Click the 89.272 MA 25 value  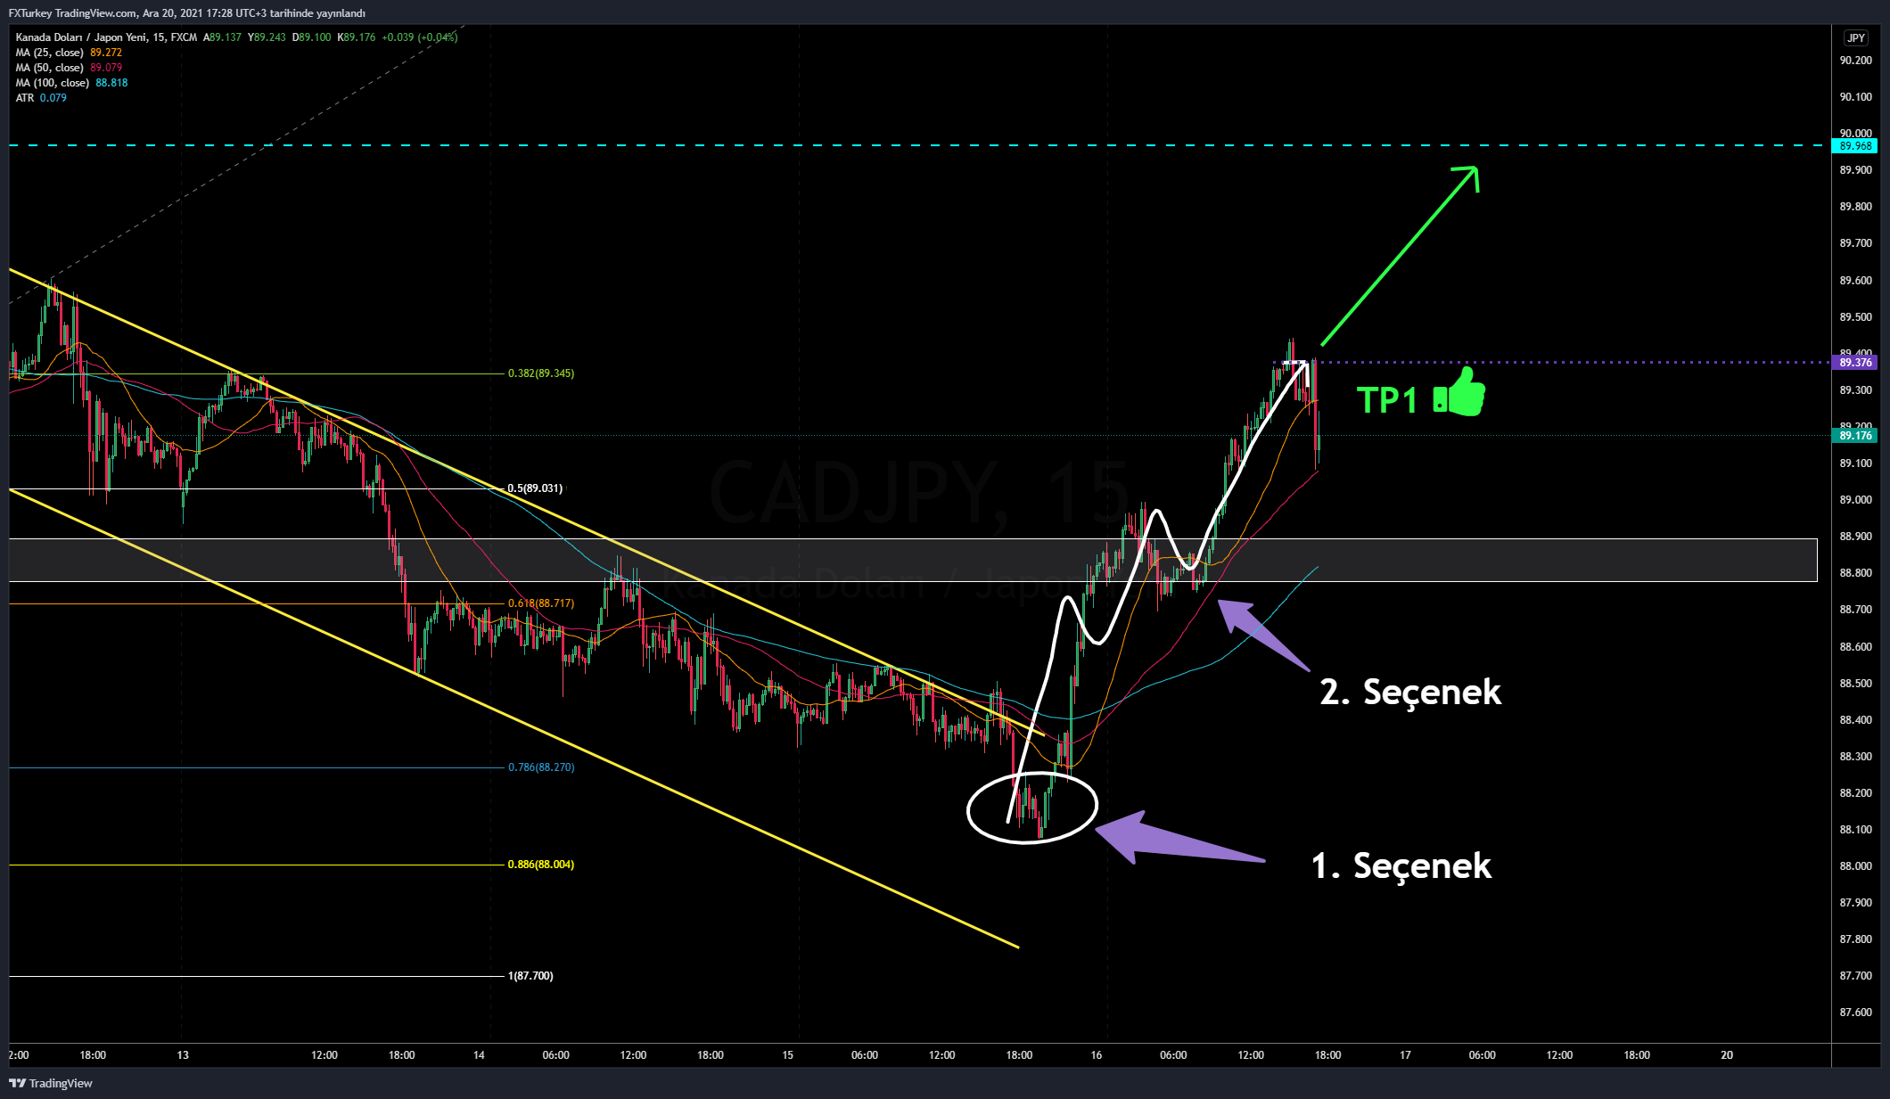click(x=106, y=53)
